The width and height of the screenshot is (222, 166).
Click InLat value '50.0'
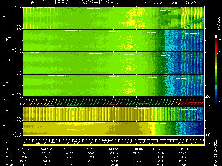(x=24, y=161)
